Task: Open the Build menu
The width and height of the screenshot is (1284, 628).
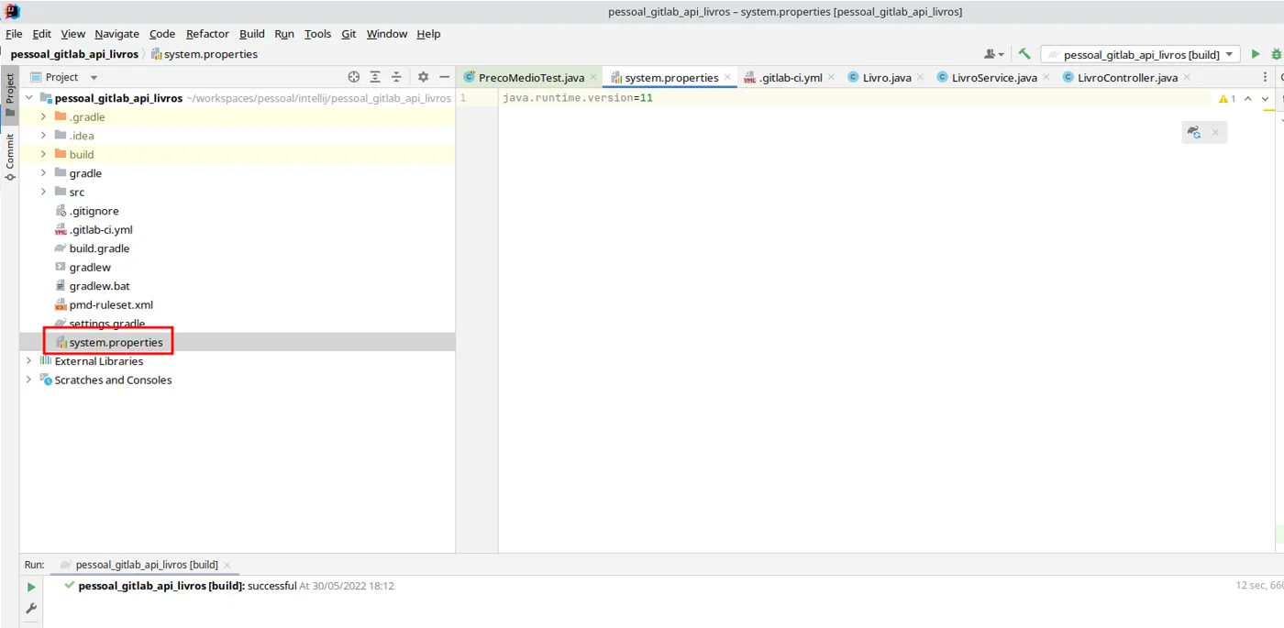Action: pos(252,34)
